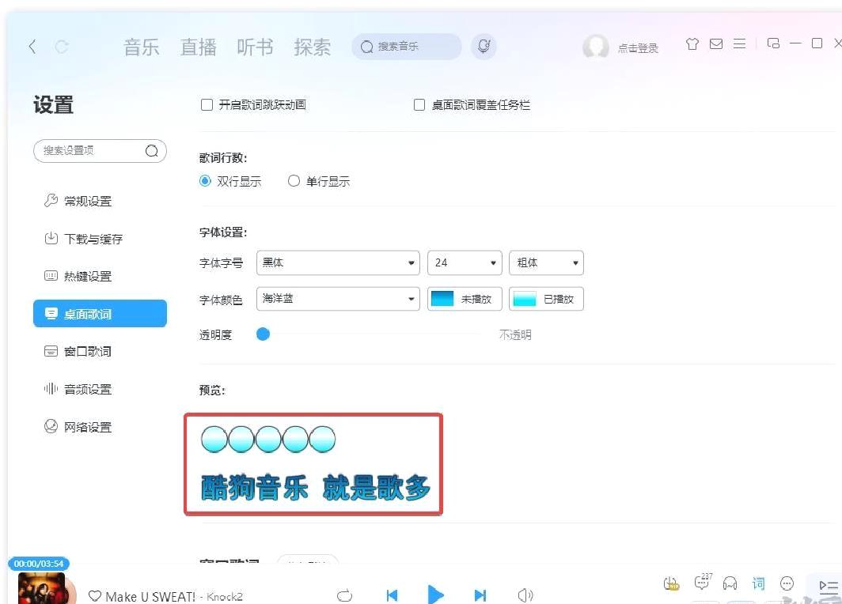Screen dimensions: 842x604
Task: Click the user avatar icon
Action: [x=596, y=47]
